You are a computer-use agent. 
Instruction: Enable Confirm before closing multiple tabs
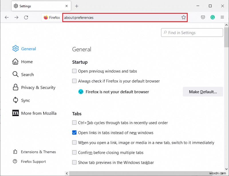[74, 152]
